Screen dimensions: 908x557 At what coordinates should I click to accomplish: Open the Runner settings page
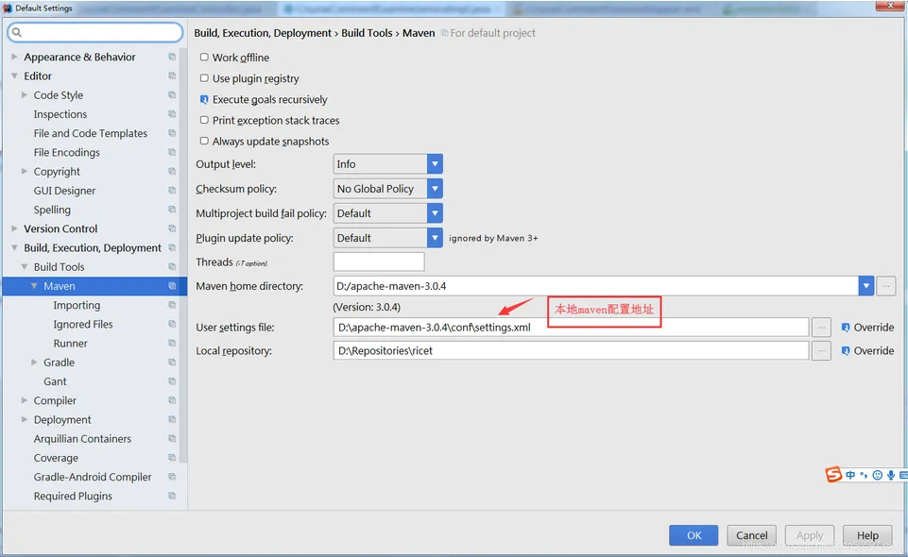coord(70,343)
